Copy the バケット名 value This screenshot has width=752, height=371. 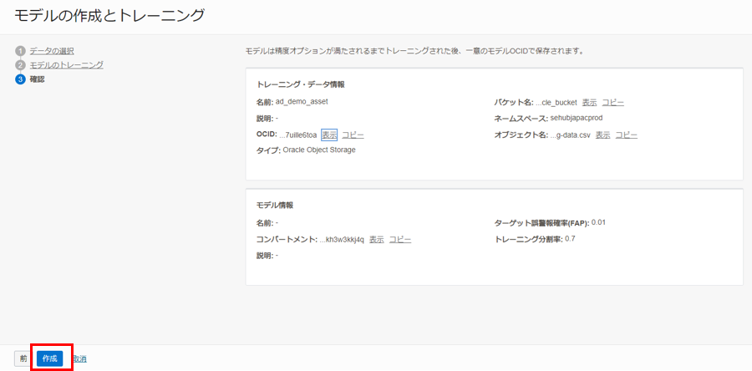click(612, 102)
